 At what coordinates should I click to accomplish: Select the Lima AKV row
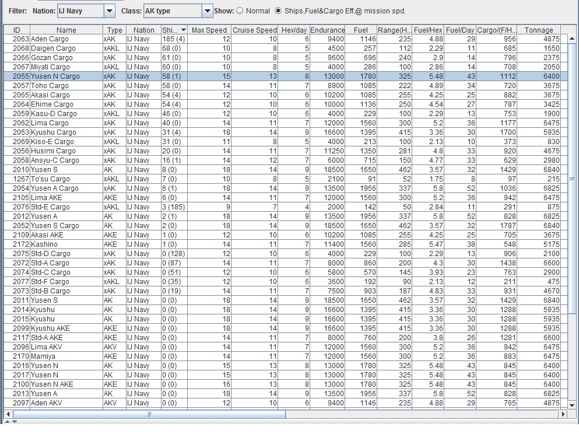tap(286, 347)
